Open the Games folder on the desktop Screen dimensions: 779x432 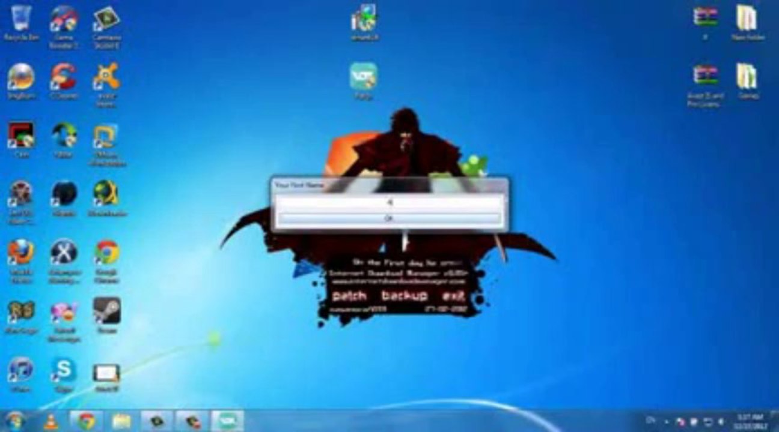747,80
